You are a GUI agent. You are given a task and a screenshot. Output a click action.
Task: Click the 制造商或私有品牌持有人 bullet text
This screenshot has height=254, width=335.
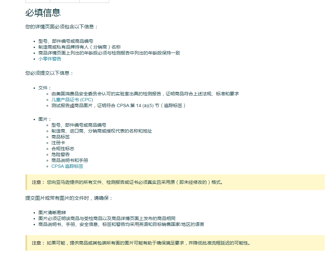point(79,47)
